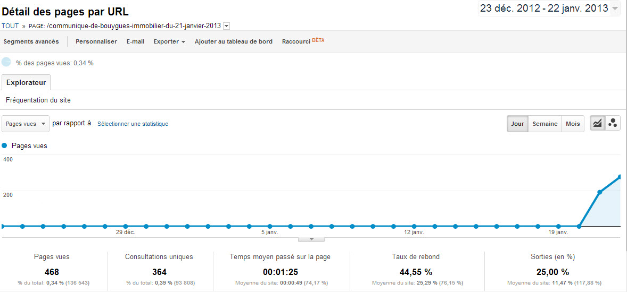
Task: Click the last data point on the chart
Action: click(x=620, y=177)
